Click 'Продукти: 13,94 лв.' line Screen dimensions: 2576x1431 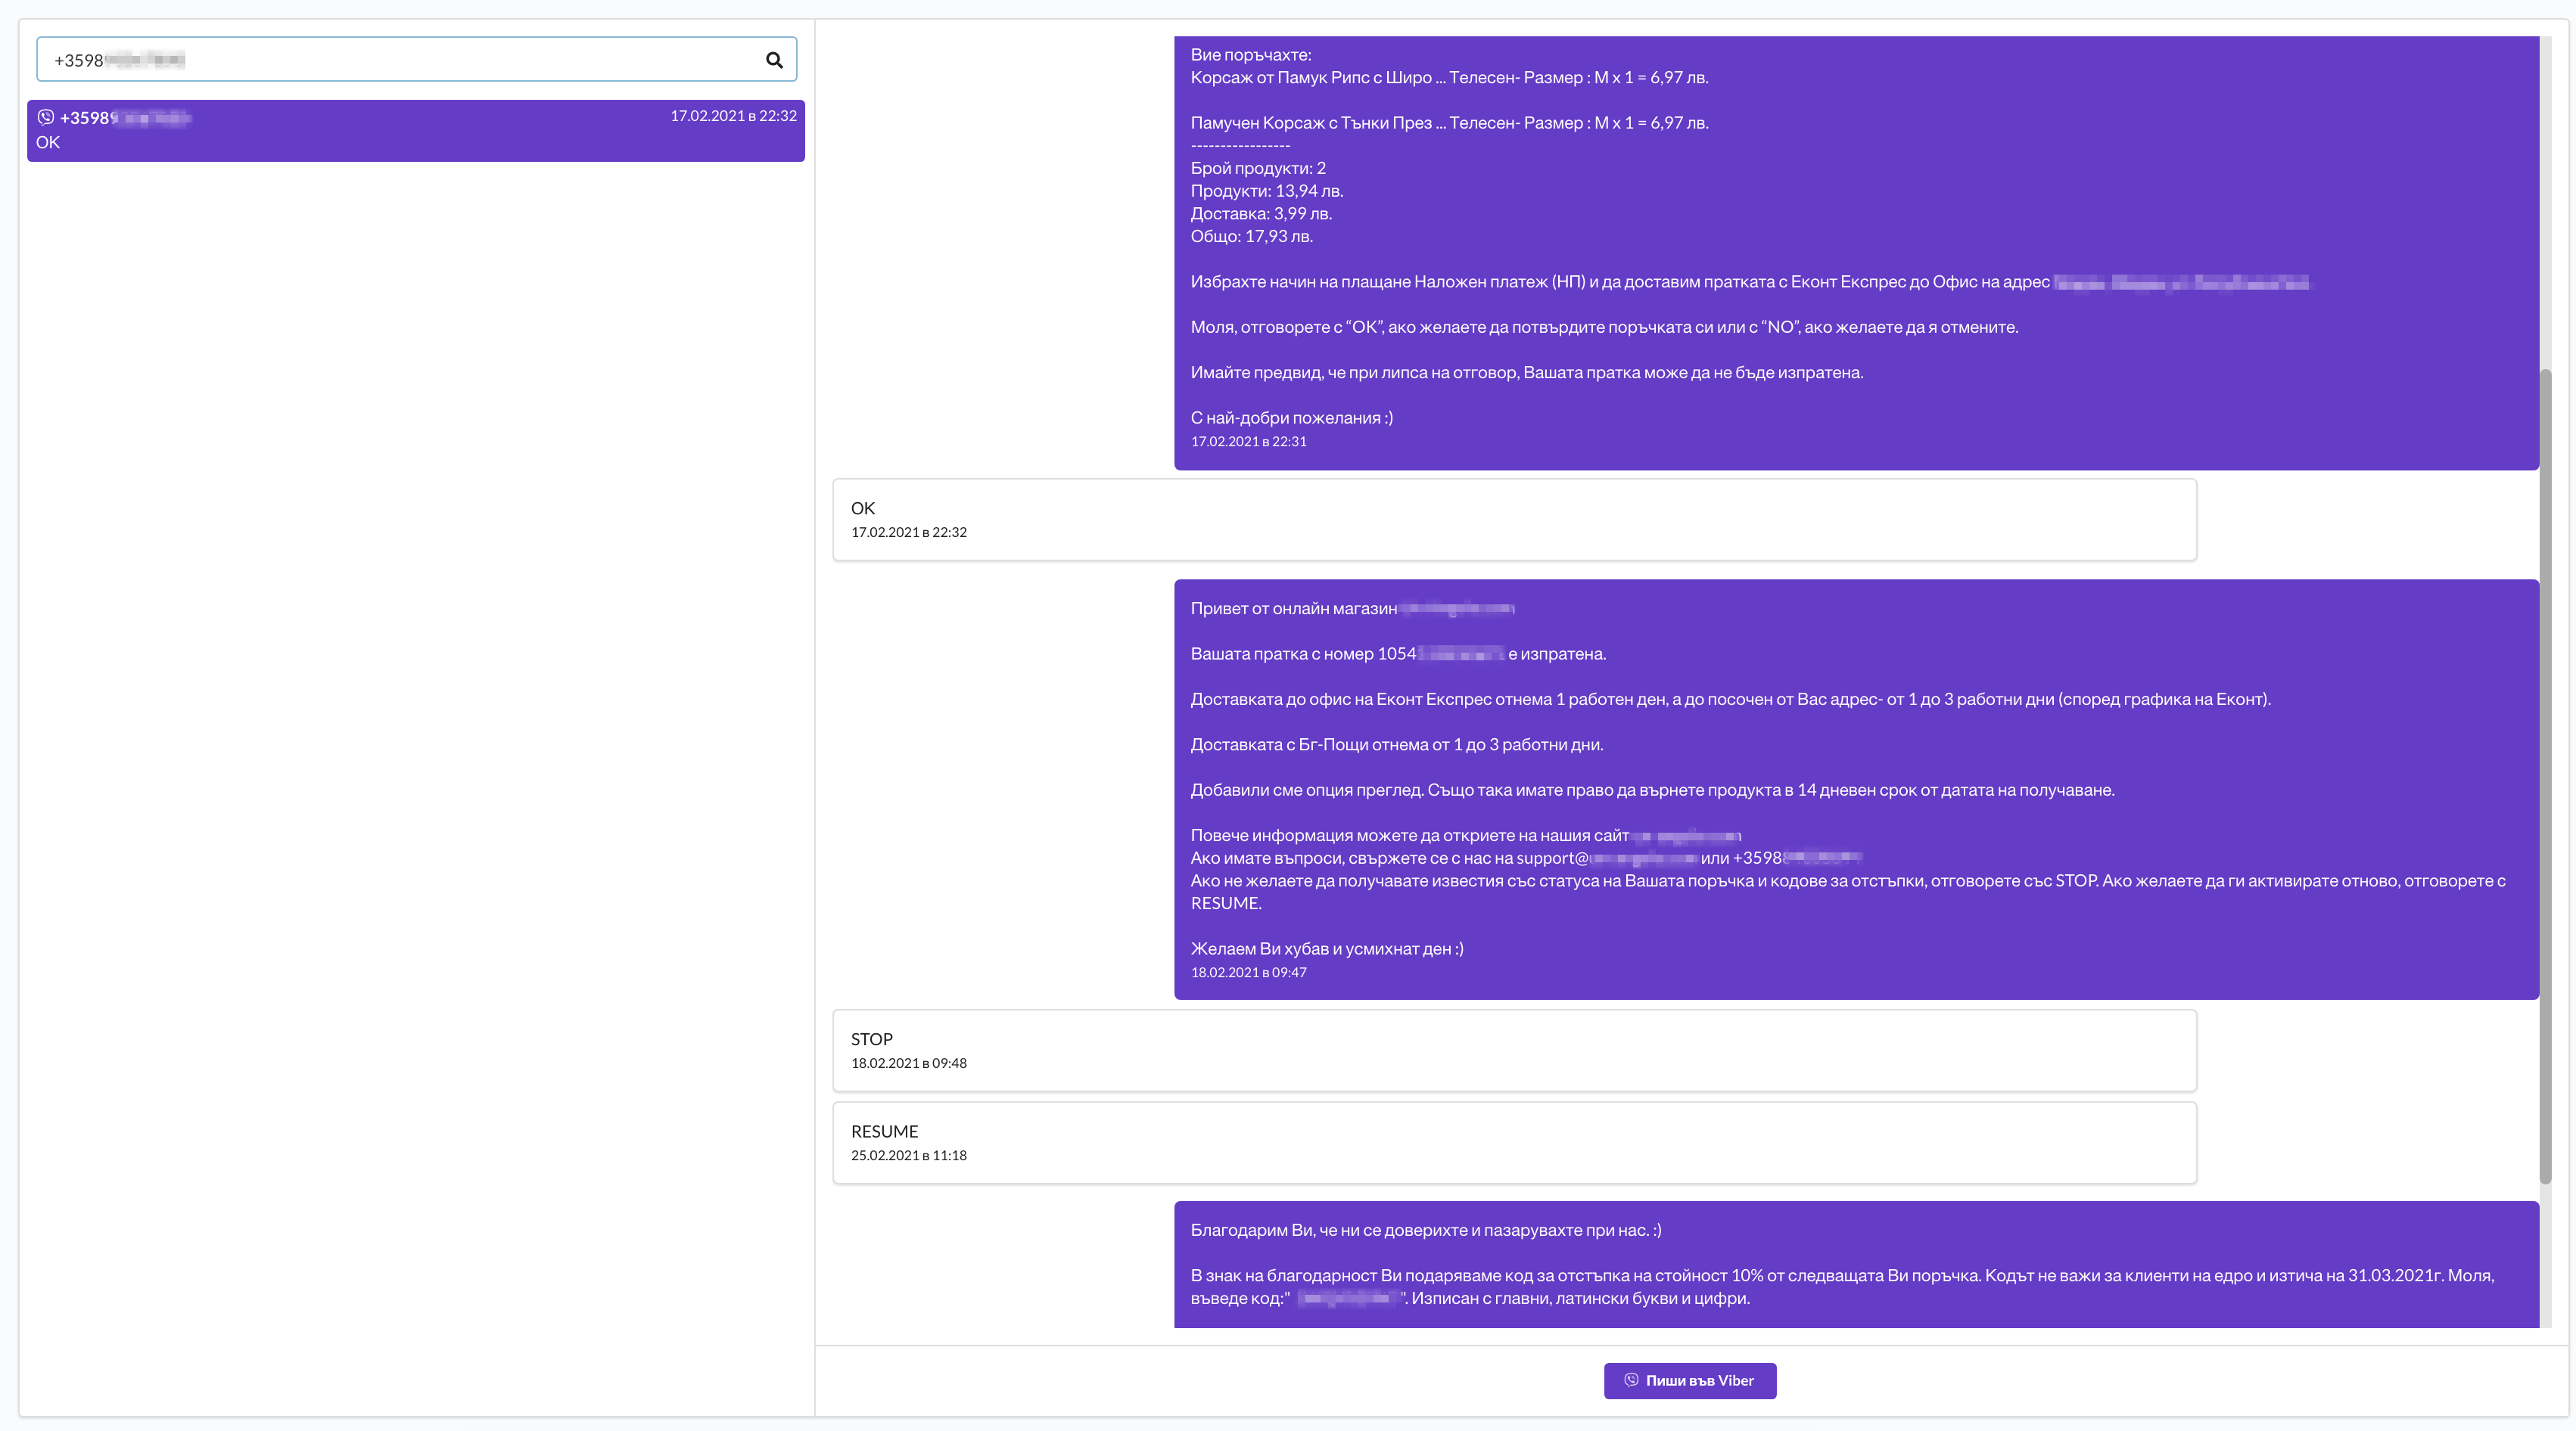click(x=1266, y=191)
